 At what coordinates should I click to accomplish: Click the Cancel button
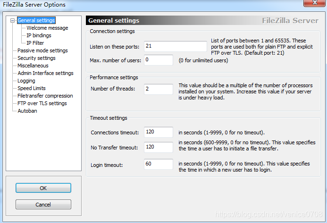click(x=43, y=205)
